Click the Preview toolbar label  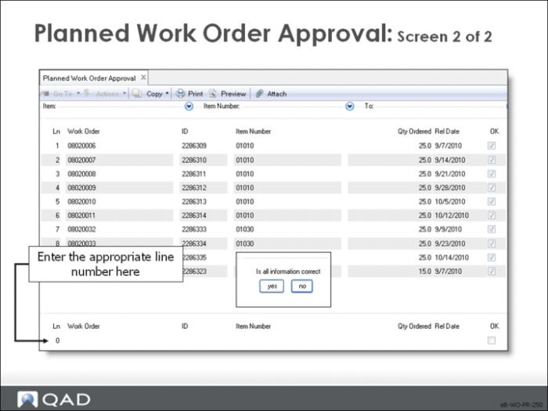[x=233, y=94]
